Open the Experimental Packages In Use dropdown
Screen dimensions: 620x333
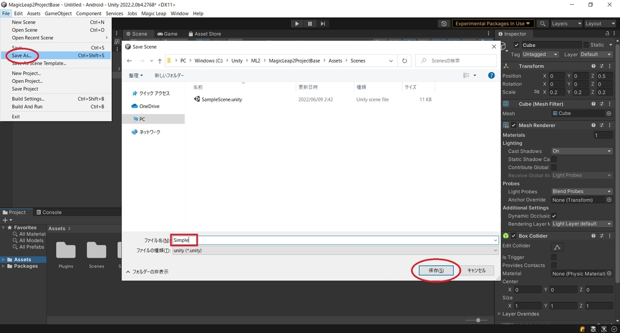point(494,24)
